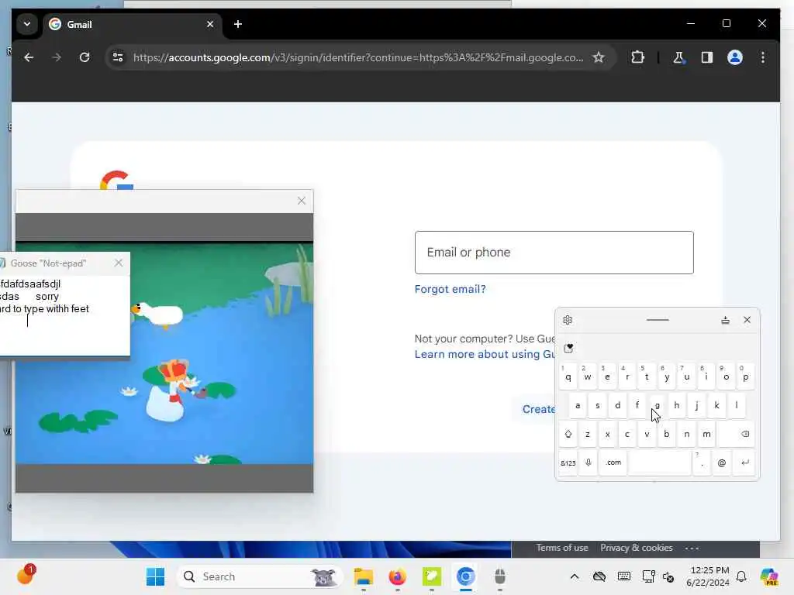The height and width of the screenshot is (595, 794).
Task: Open the tab search dropdown arrow
Action: pos(27,24)
